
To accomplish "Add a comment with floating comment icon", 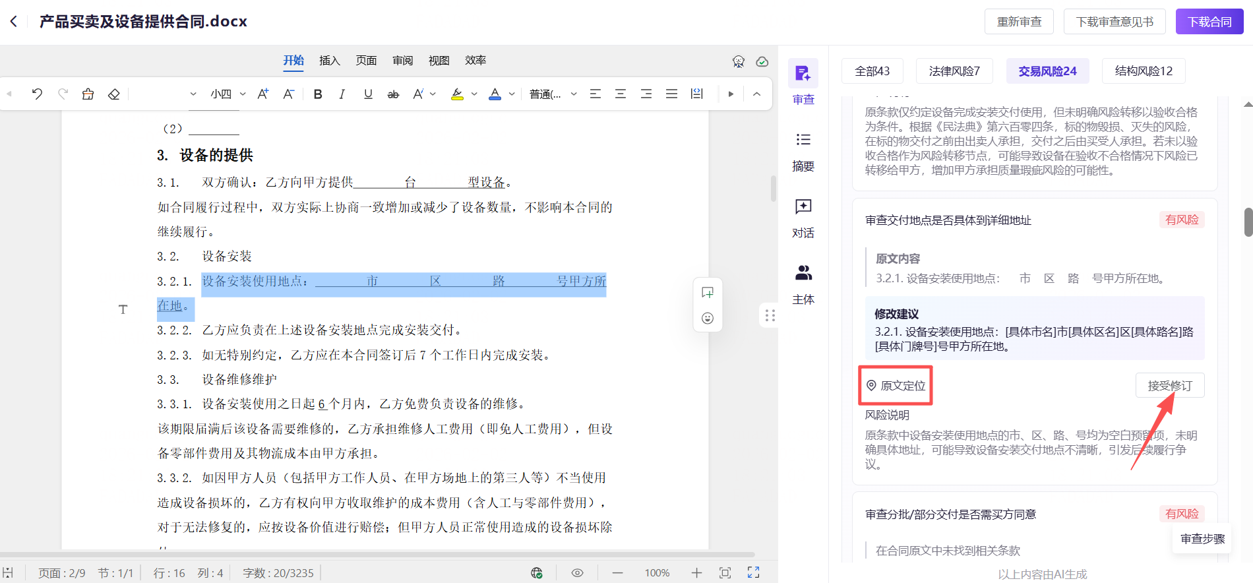I will point(708,292).
